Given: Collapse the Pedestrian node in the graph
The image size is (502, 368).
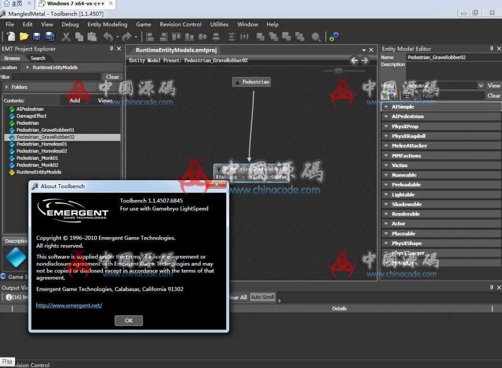Looking at the screenshot, I should pyautogui.click(x=237, y=82).
